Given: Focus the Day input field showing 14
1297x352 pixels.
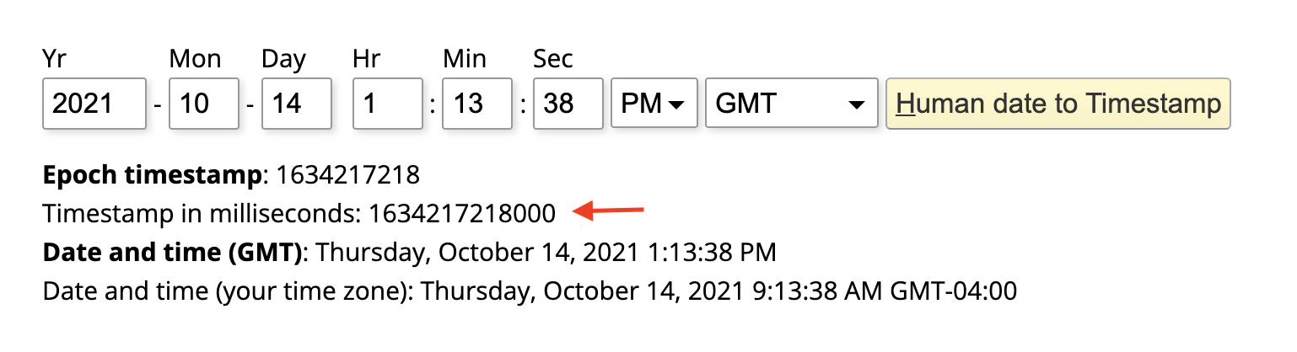Looking at the screenshot, I should click(296, 104).
